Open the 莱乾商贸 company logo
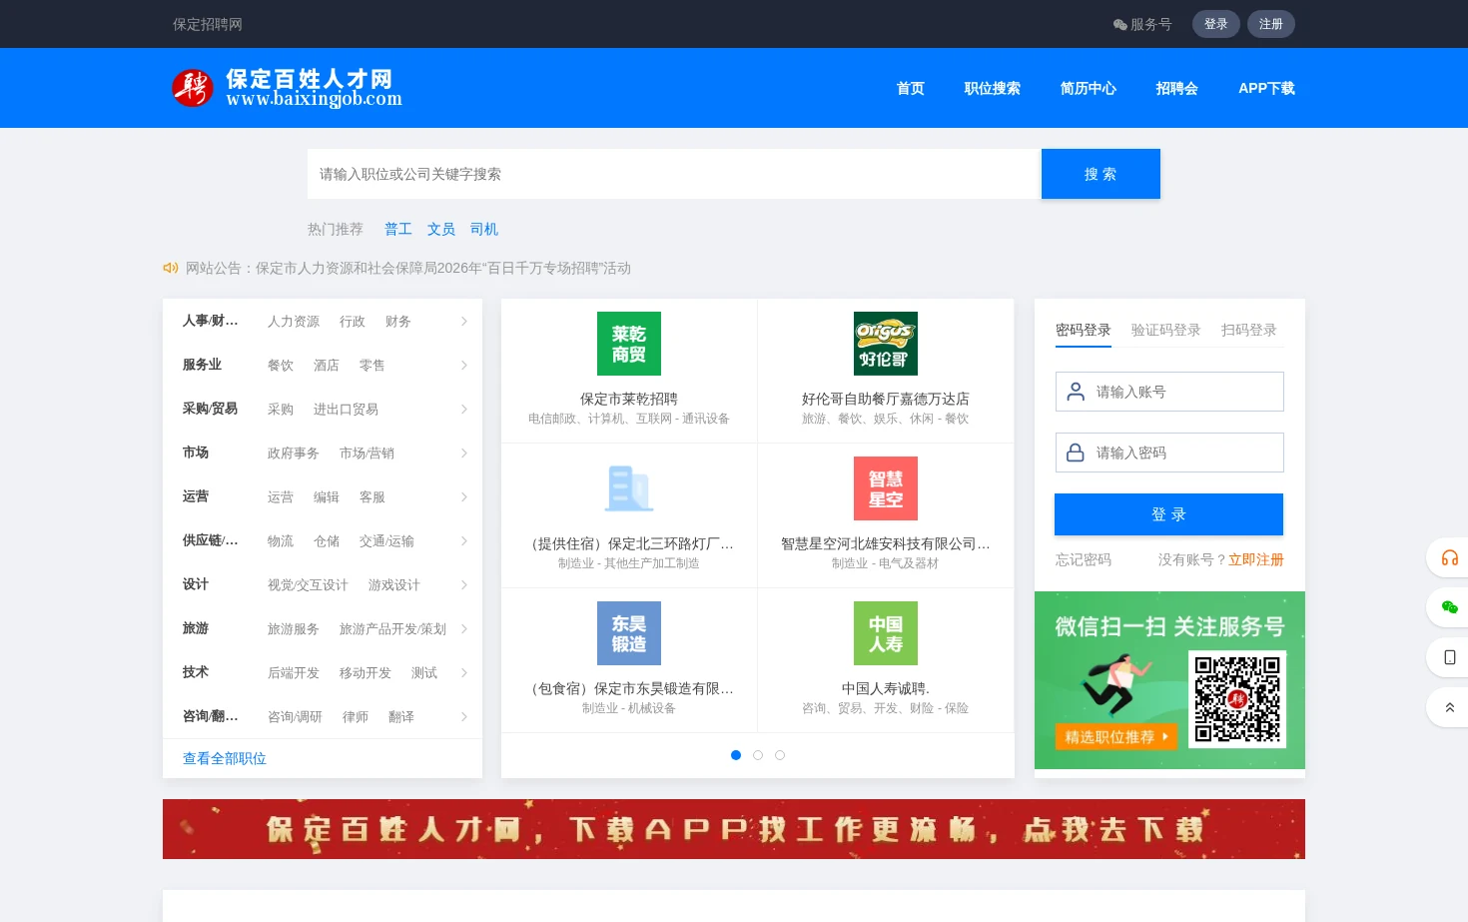This screenshot has width=1468, height=922. click(x=629, y=344)
